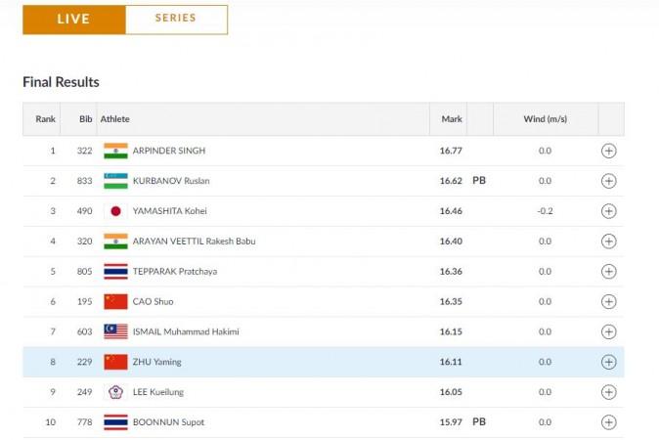Click the mark 16.05
The image size is (659, 440).
[451, 392]
